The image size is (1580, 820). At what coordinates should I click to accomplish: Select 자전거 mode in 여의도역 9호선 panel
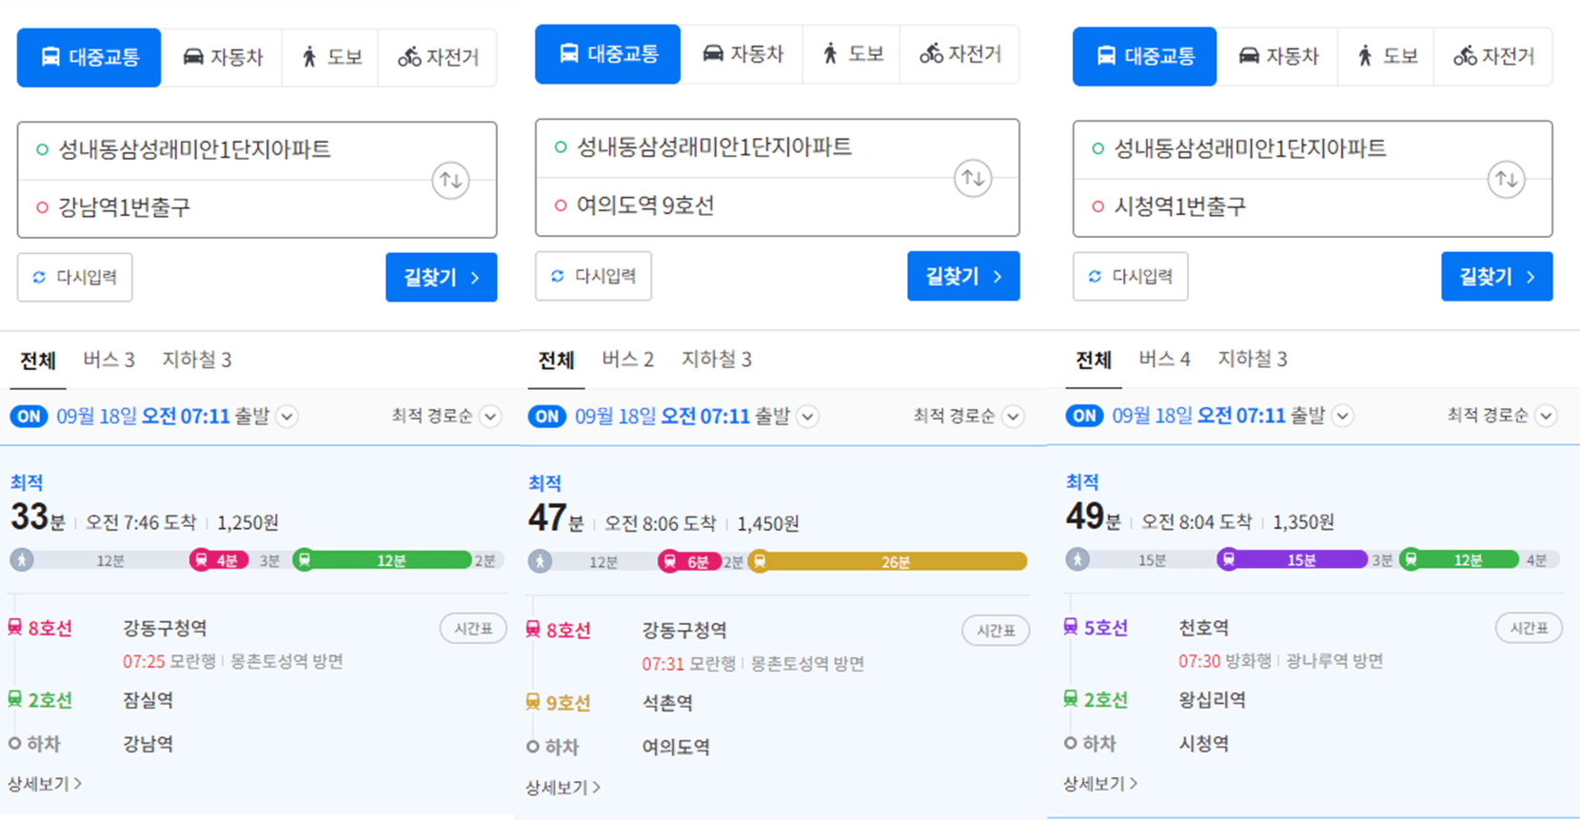[x=959, y=54]
